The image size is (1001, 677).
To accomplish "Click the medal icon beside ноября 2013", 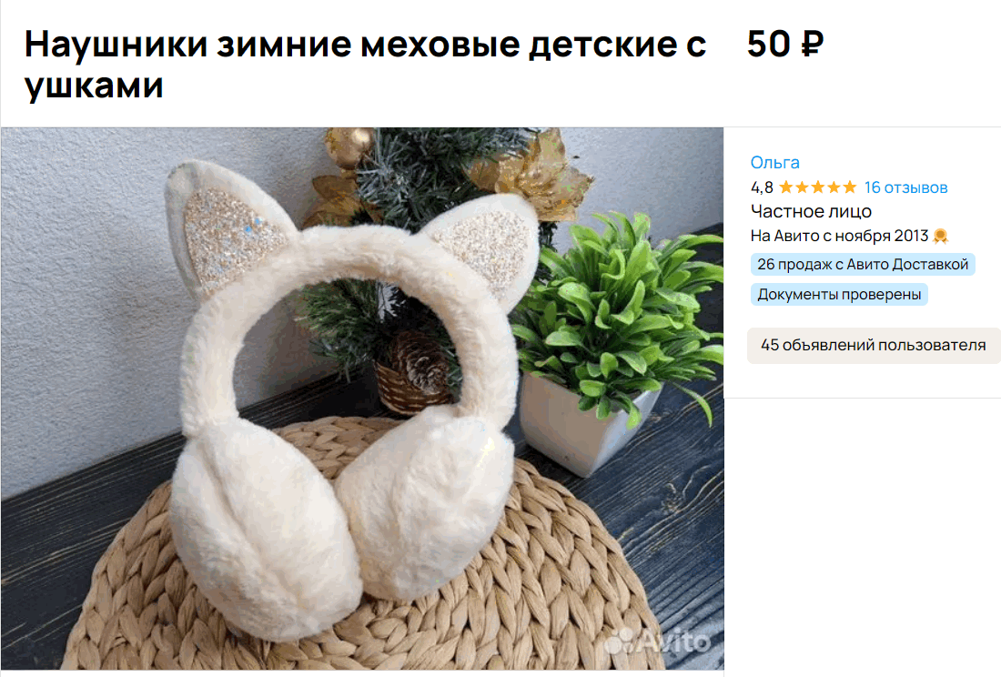I will point(940,236).
